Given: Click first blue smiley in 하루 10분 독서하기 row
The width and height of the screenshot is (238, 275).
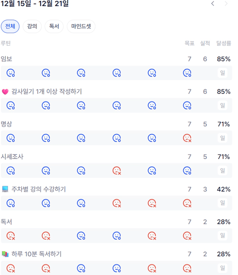Looking at the screenshot, I should [x=81, y=268].
